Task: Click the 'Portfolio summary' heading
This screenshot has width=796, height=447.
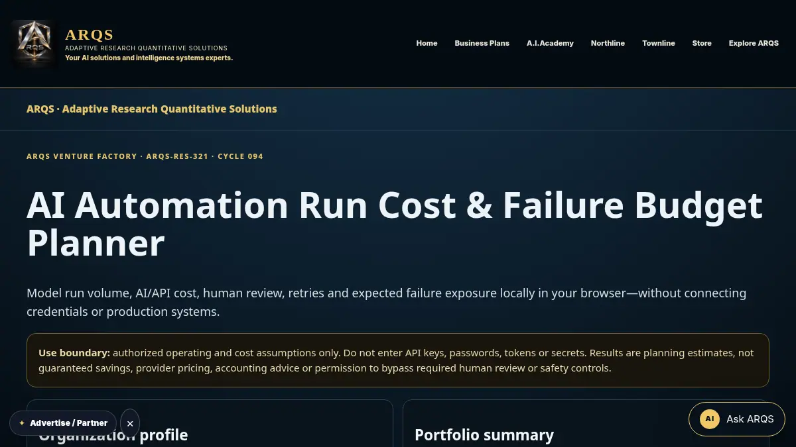Action: tap(484, 435)
